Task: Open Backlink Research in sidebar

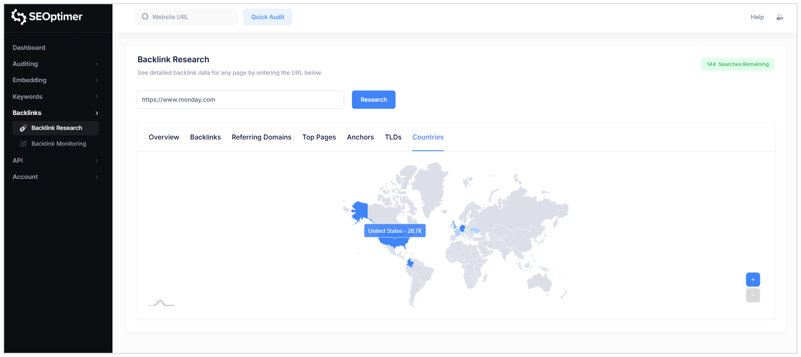Action: pyautogui.click(x=56, y=128)
